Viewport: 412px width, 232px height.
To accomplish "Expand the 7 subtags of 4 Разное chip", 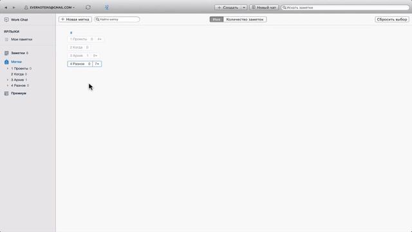I will [x=97, y=64].
